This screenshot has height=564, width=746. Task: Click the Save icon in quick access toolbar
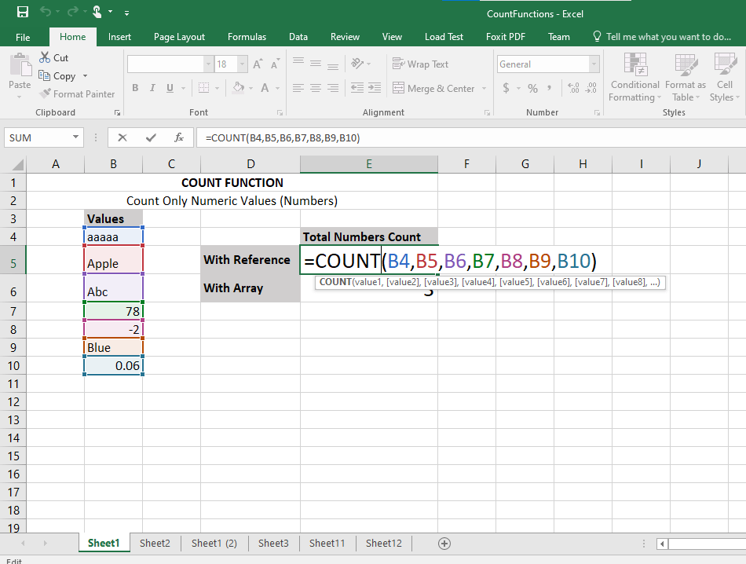click(22, 12)
